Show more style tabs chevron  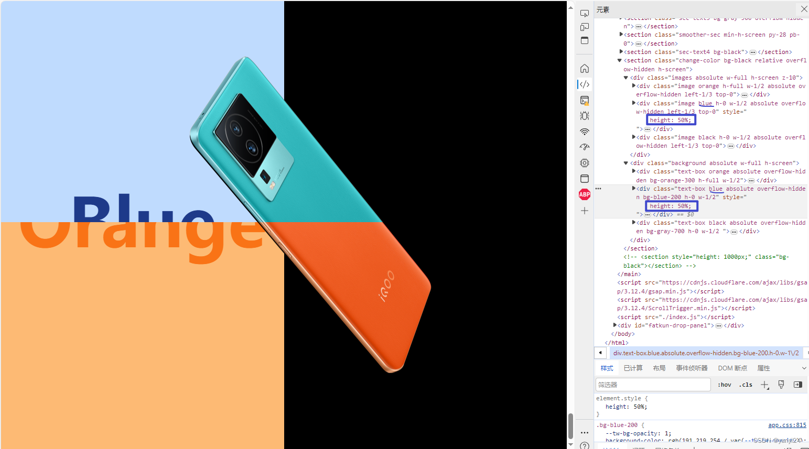804,368
